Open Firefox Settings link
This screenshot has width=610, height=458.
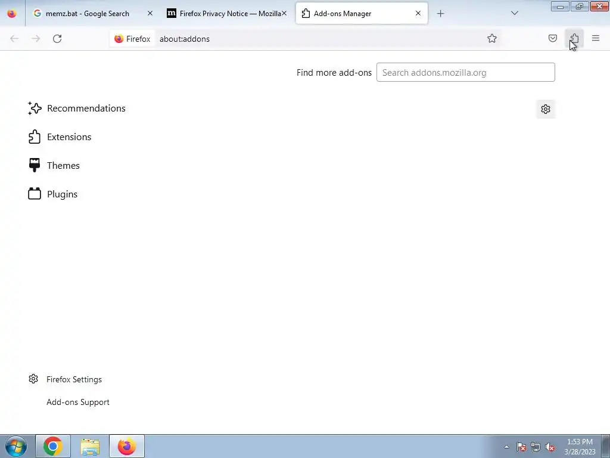coord(65,379)
